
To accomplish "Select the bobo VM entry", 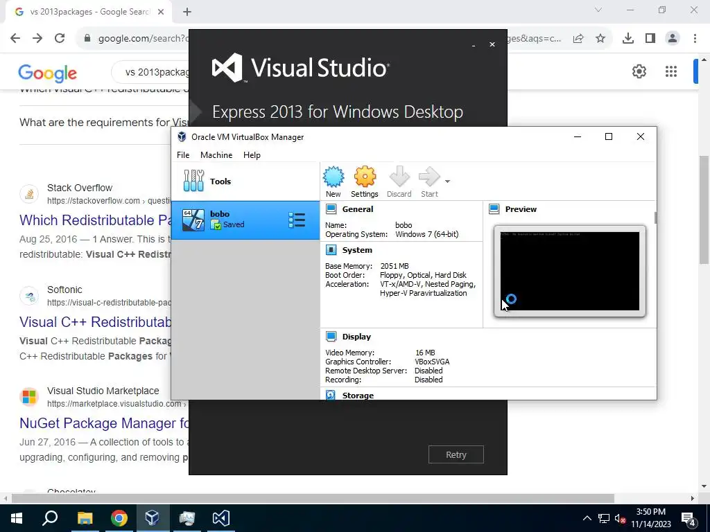I will [x=245, y=220].
